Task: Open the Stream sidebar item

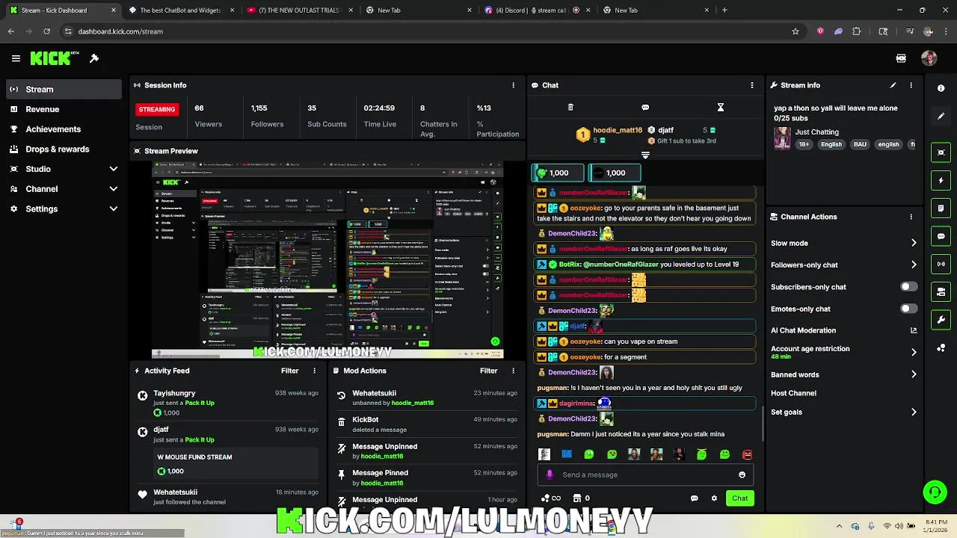Action: [64, 89]
